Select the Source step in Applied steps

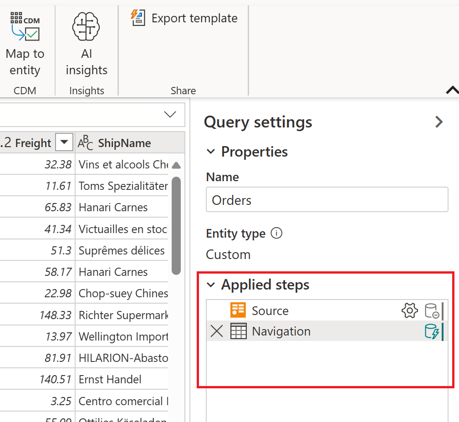(270, 310)
